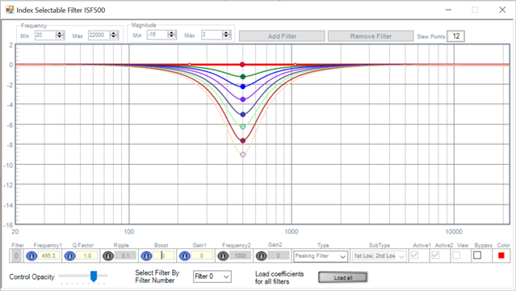
Task: Click the Frequency1 value 495.3
Action: pos(49,255)
